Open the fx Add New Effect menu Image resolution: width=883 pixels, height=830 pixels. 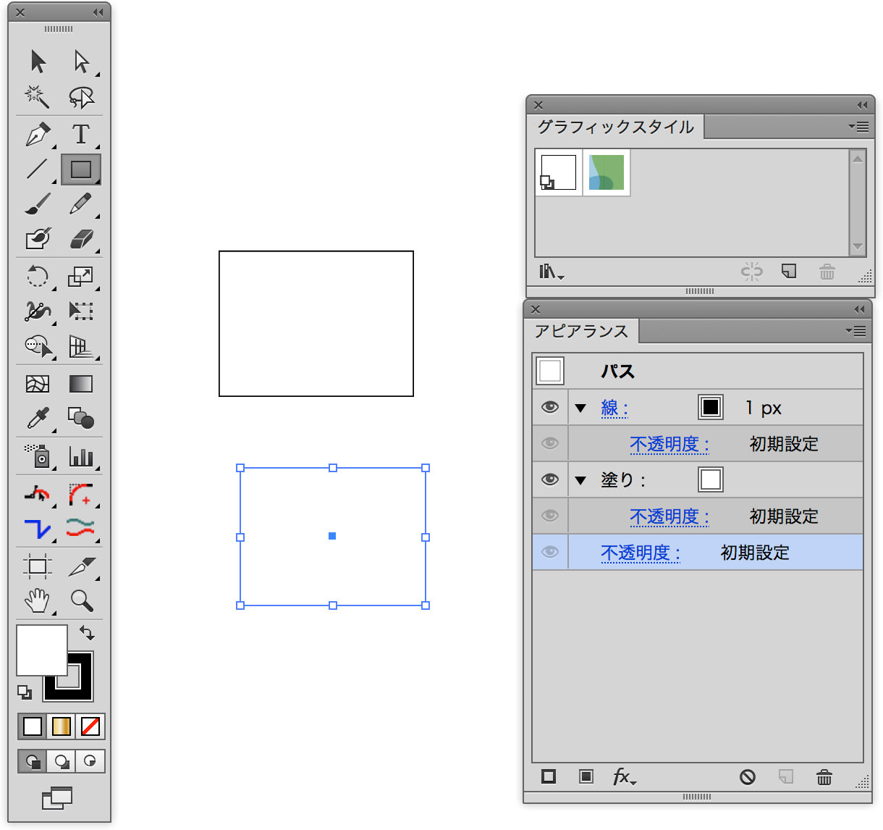point(624,777)
